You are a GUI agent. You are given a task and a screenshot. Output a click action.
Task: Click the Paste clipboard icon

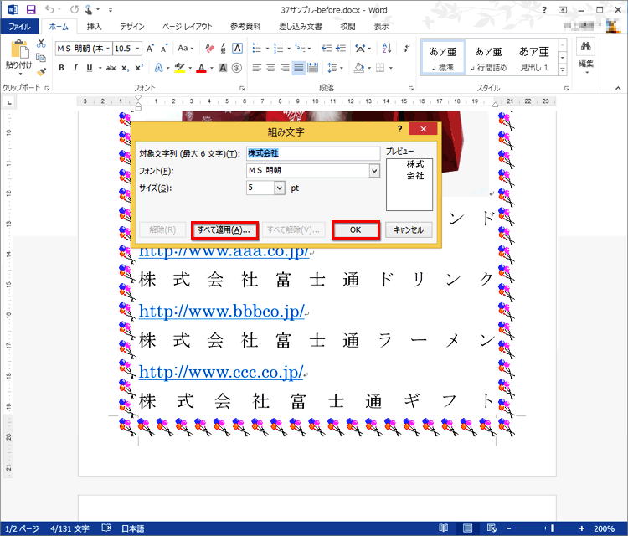coord(19,50)
